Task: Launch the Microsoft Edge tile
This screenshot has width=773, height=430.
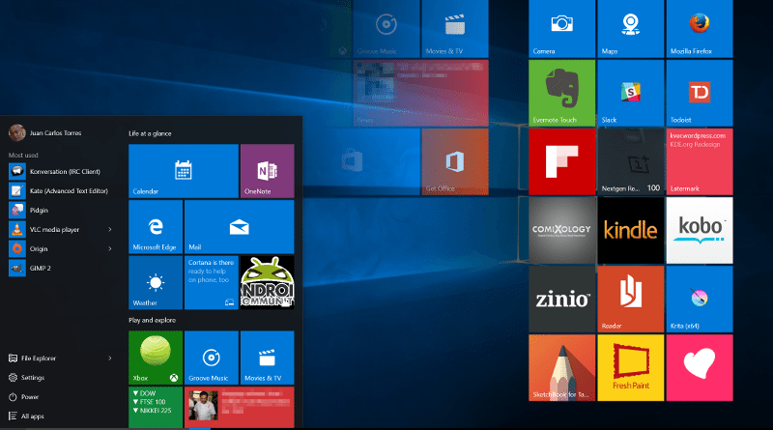Action: (x=156, y=227)
